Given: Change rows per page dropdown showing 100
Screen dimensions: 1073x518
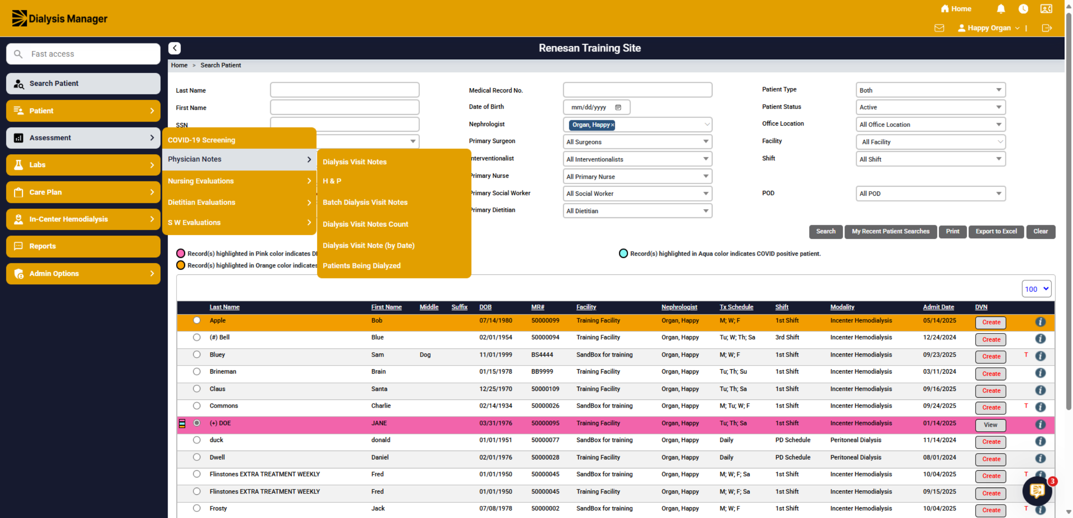Looking at the screenshot, I should (x=1036, y=289).
